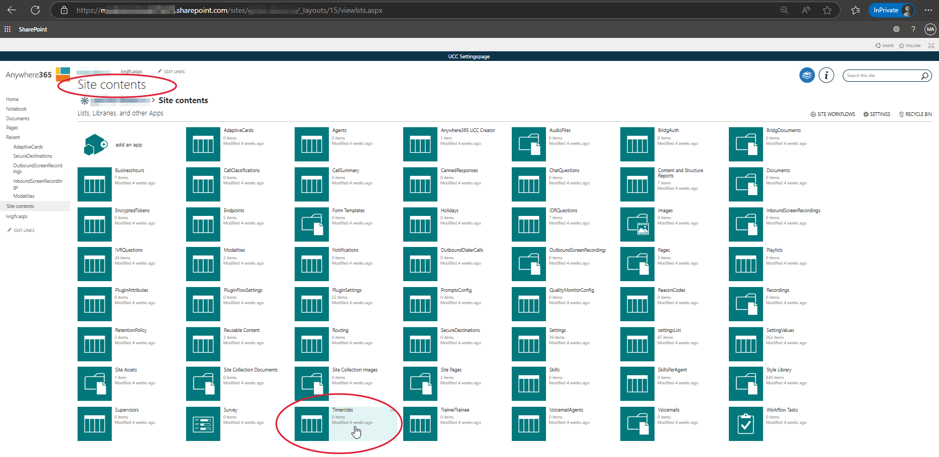Click SITE WORKFLOWS in the toolbar
The image size is (939, 457).
[x=833, y=114]
